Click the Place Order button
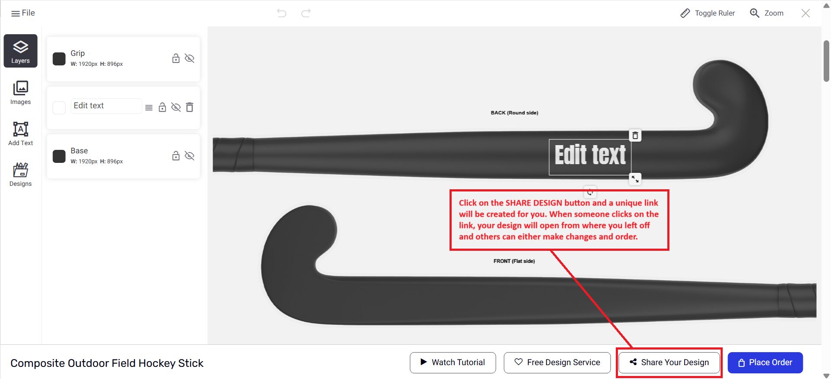 point(765,363)
